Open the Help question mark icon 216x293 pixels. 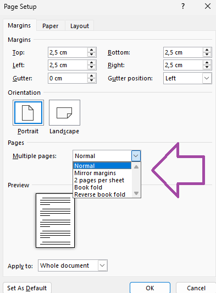(x=183, y=7)
